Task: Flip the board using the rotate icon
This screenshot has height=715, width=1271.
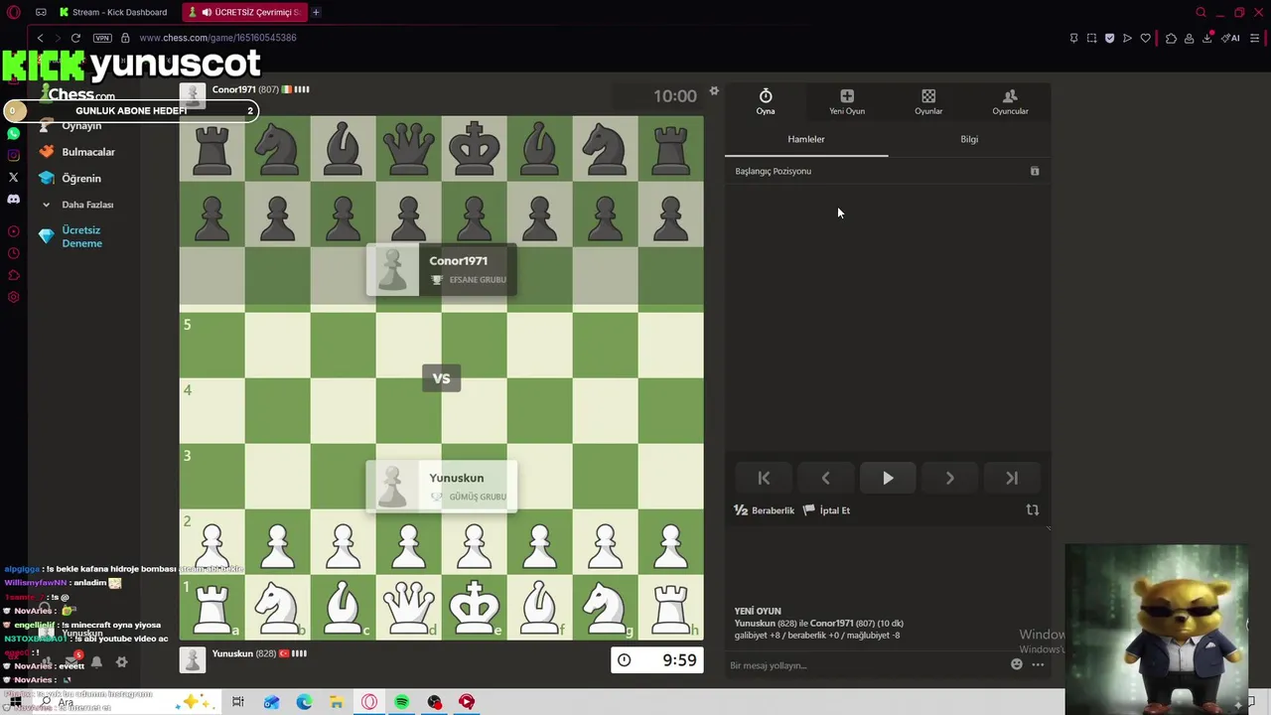Action: point(1033,510)
